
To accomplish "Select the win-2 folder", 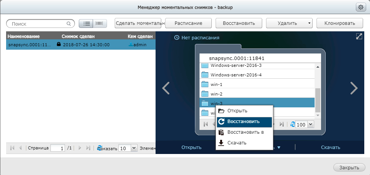I will click(257, 94).
